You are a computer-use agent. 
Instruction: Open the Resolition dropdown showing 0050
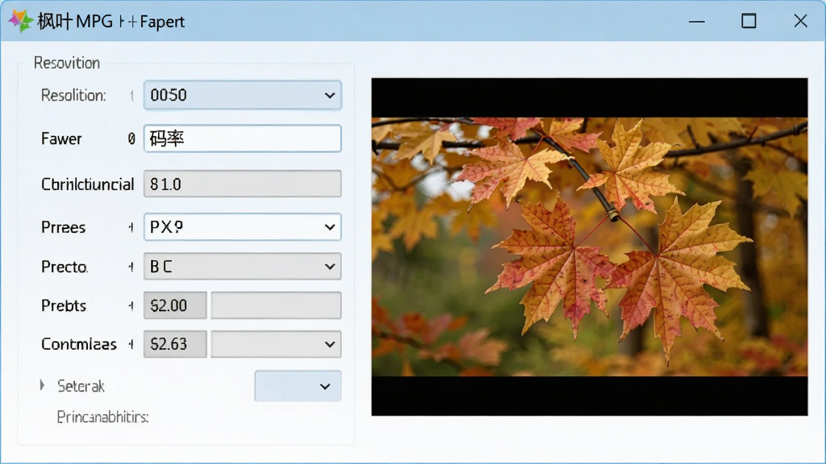click(x=242, y=95)
